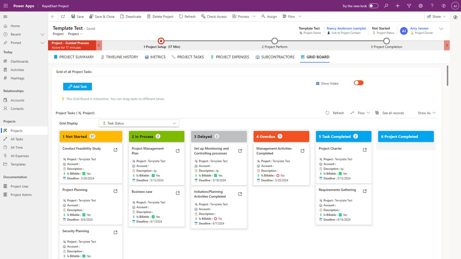The image size is (461, 259).
Task: Click the Refresh command in the toolbar
Action: tap(187, 17)
